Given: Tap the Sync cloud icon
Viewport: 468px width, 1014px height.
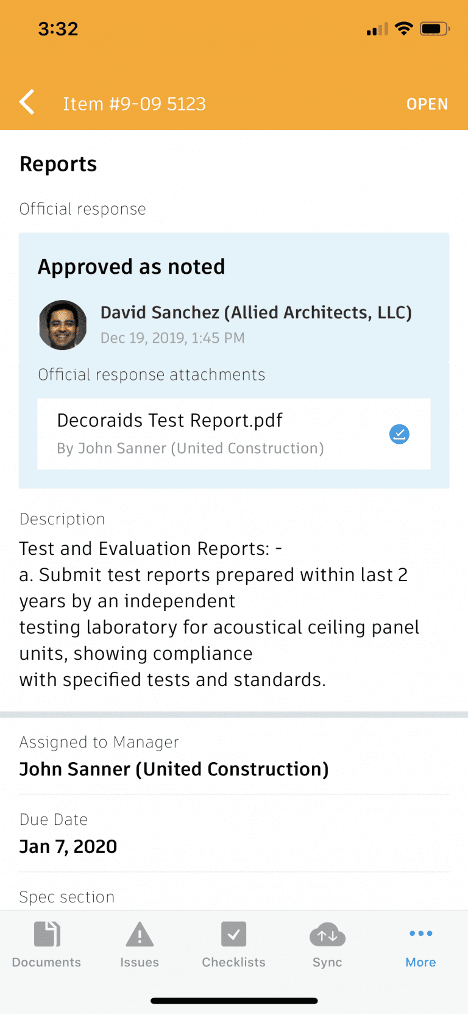Looking at the screenshot, I should [x=327, y=934].
